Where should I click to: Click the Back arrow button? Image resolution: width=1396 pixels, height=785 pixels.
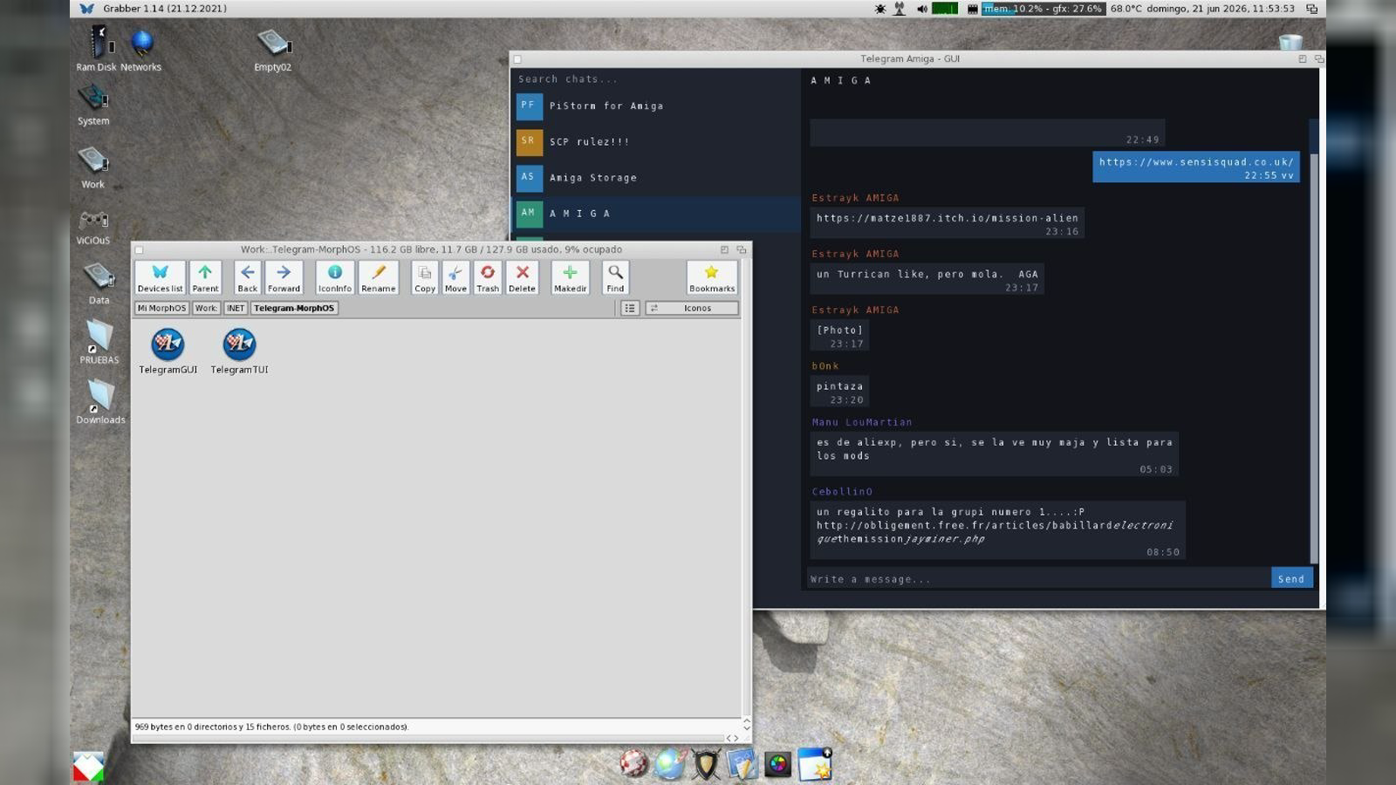(248, 277)
